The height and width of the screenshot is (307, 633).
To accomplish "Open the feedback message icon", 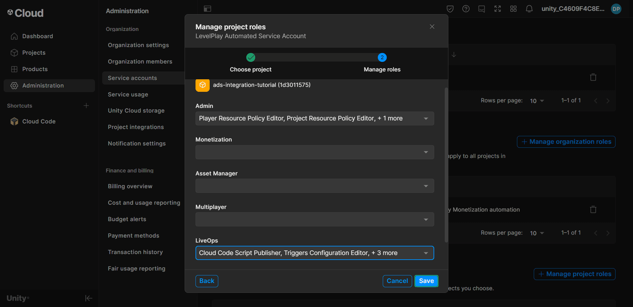I will point(482,9).
